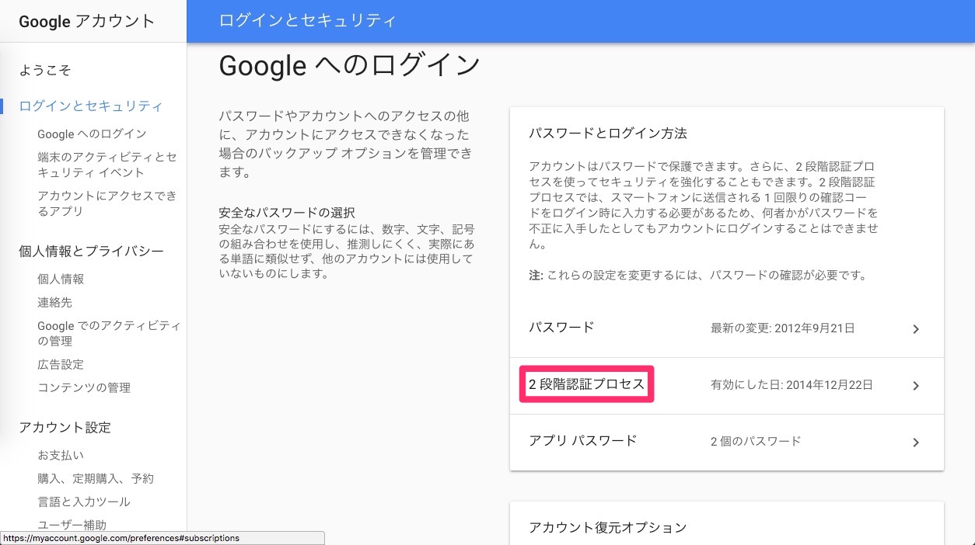Click the アプリ パスワード row label

coord(582,441)
